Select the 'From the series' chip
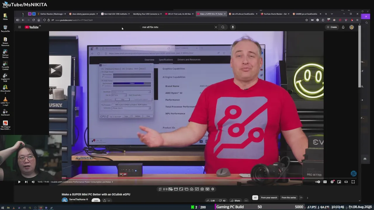This screenshot has height=210, width=374. (x=289, y=197)
